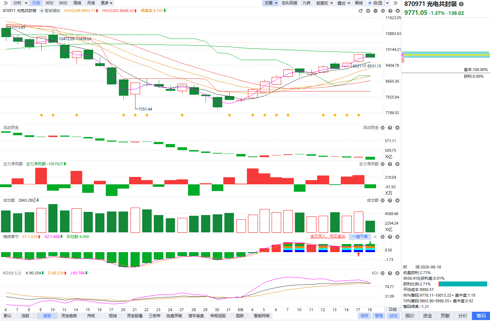This screenshot has height=321, width=490.
Task: Add stock to watchlist via 自选
Action: [375, 3]
